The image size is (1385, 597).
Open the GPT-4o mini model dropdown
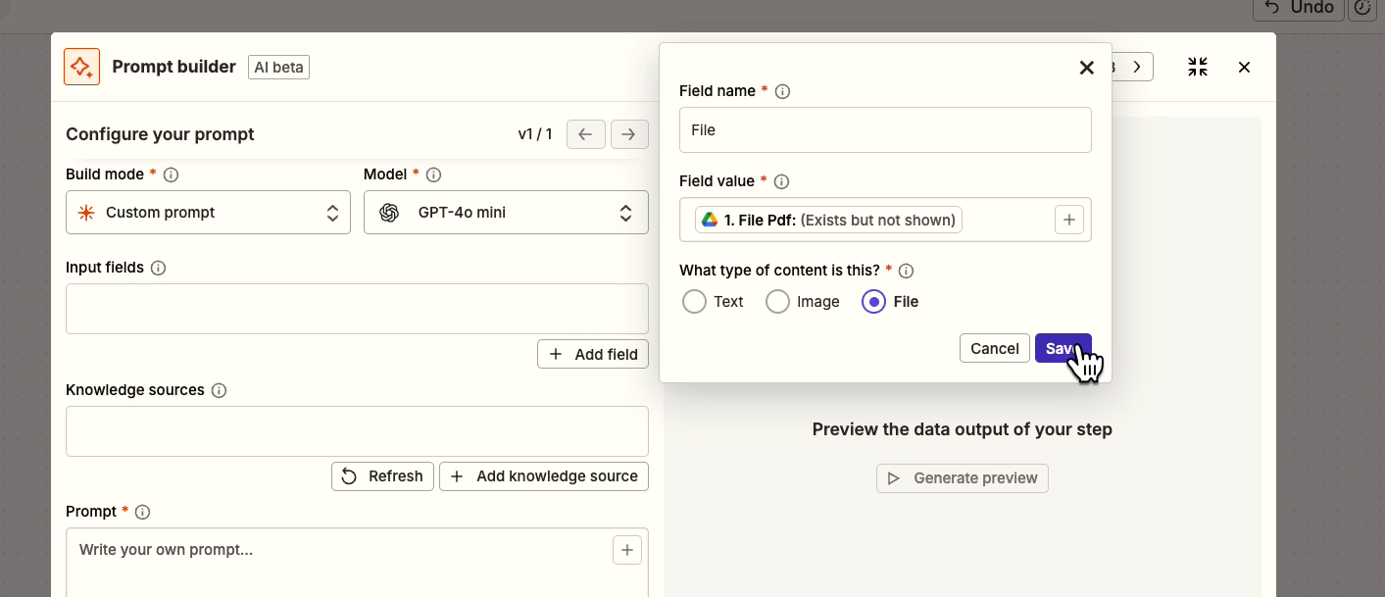[x=506, y=213]
